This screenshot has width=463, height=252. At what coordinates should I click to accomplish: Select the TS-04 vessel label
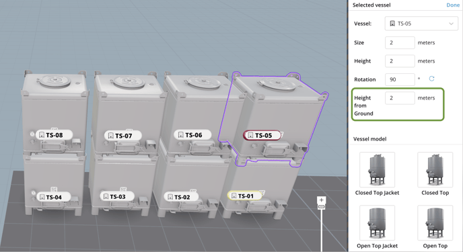53,197
